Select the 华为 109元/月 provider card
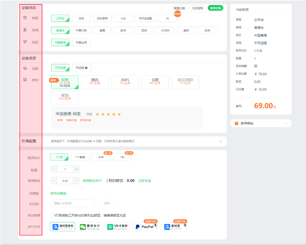The width and height of the screenshot is (306, 245). point(65,98)
